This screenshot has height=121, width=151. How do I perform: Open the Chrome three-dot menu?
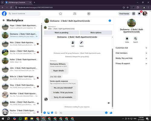[x=148, y=8]
